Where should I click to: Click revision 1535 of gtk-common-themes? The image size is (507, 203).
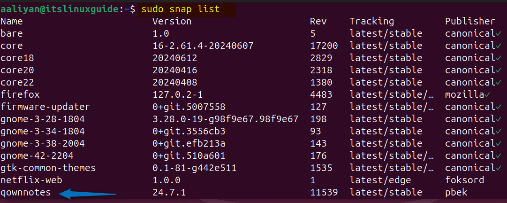(x=321, y=168)
